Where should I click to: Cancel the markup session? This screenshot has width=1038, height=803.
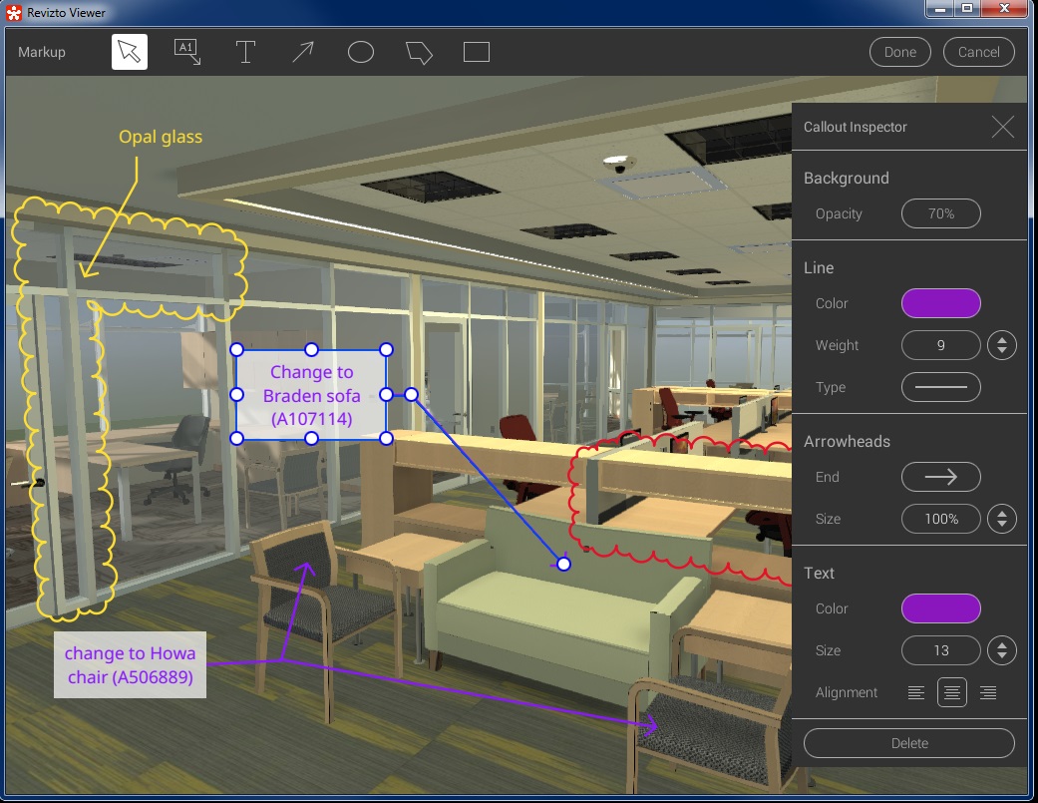click(x=978, y=52)
